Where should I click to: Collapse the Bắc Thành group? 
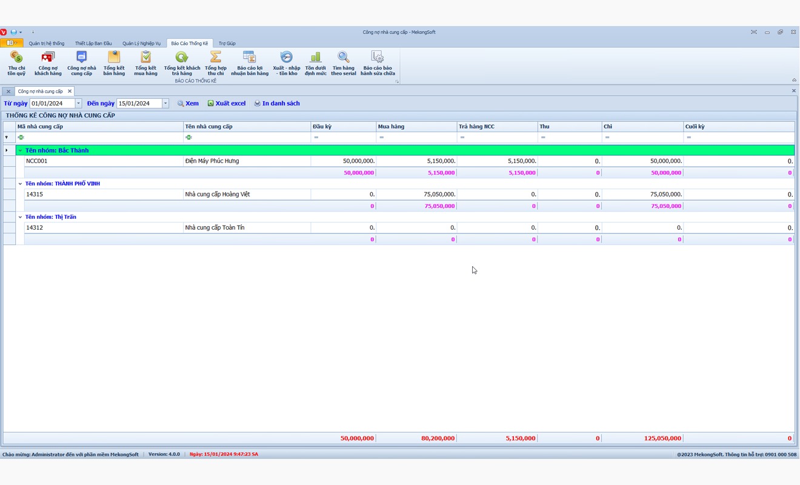pyautogui.click(x=20, y=150)
